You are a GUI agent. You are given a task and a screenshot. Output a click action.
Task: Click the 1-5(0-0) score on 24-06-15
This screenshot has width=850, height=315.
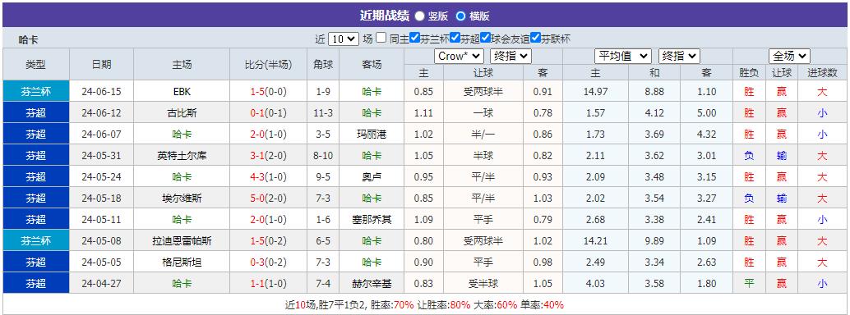(x=268, y=92)
